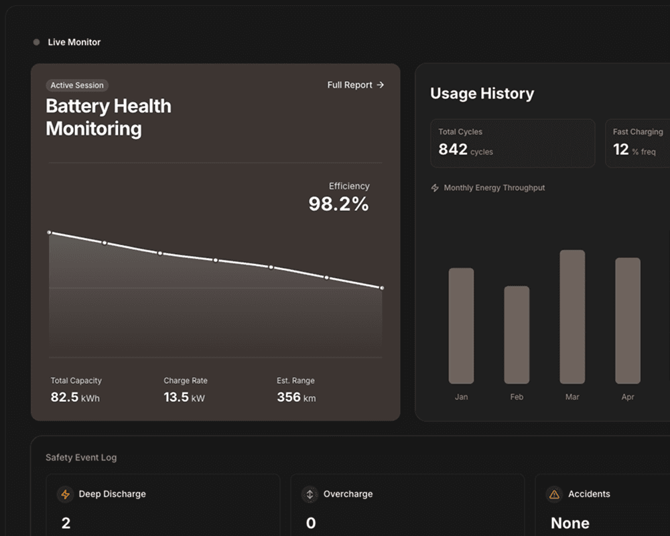Click the Accidents warning triangle icon
The image size is (670, 536).
pyautogui.click(x=553, y=494)
